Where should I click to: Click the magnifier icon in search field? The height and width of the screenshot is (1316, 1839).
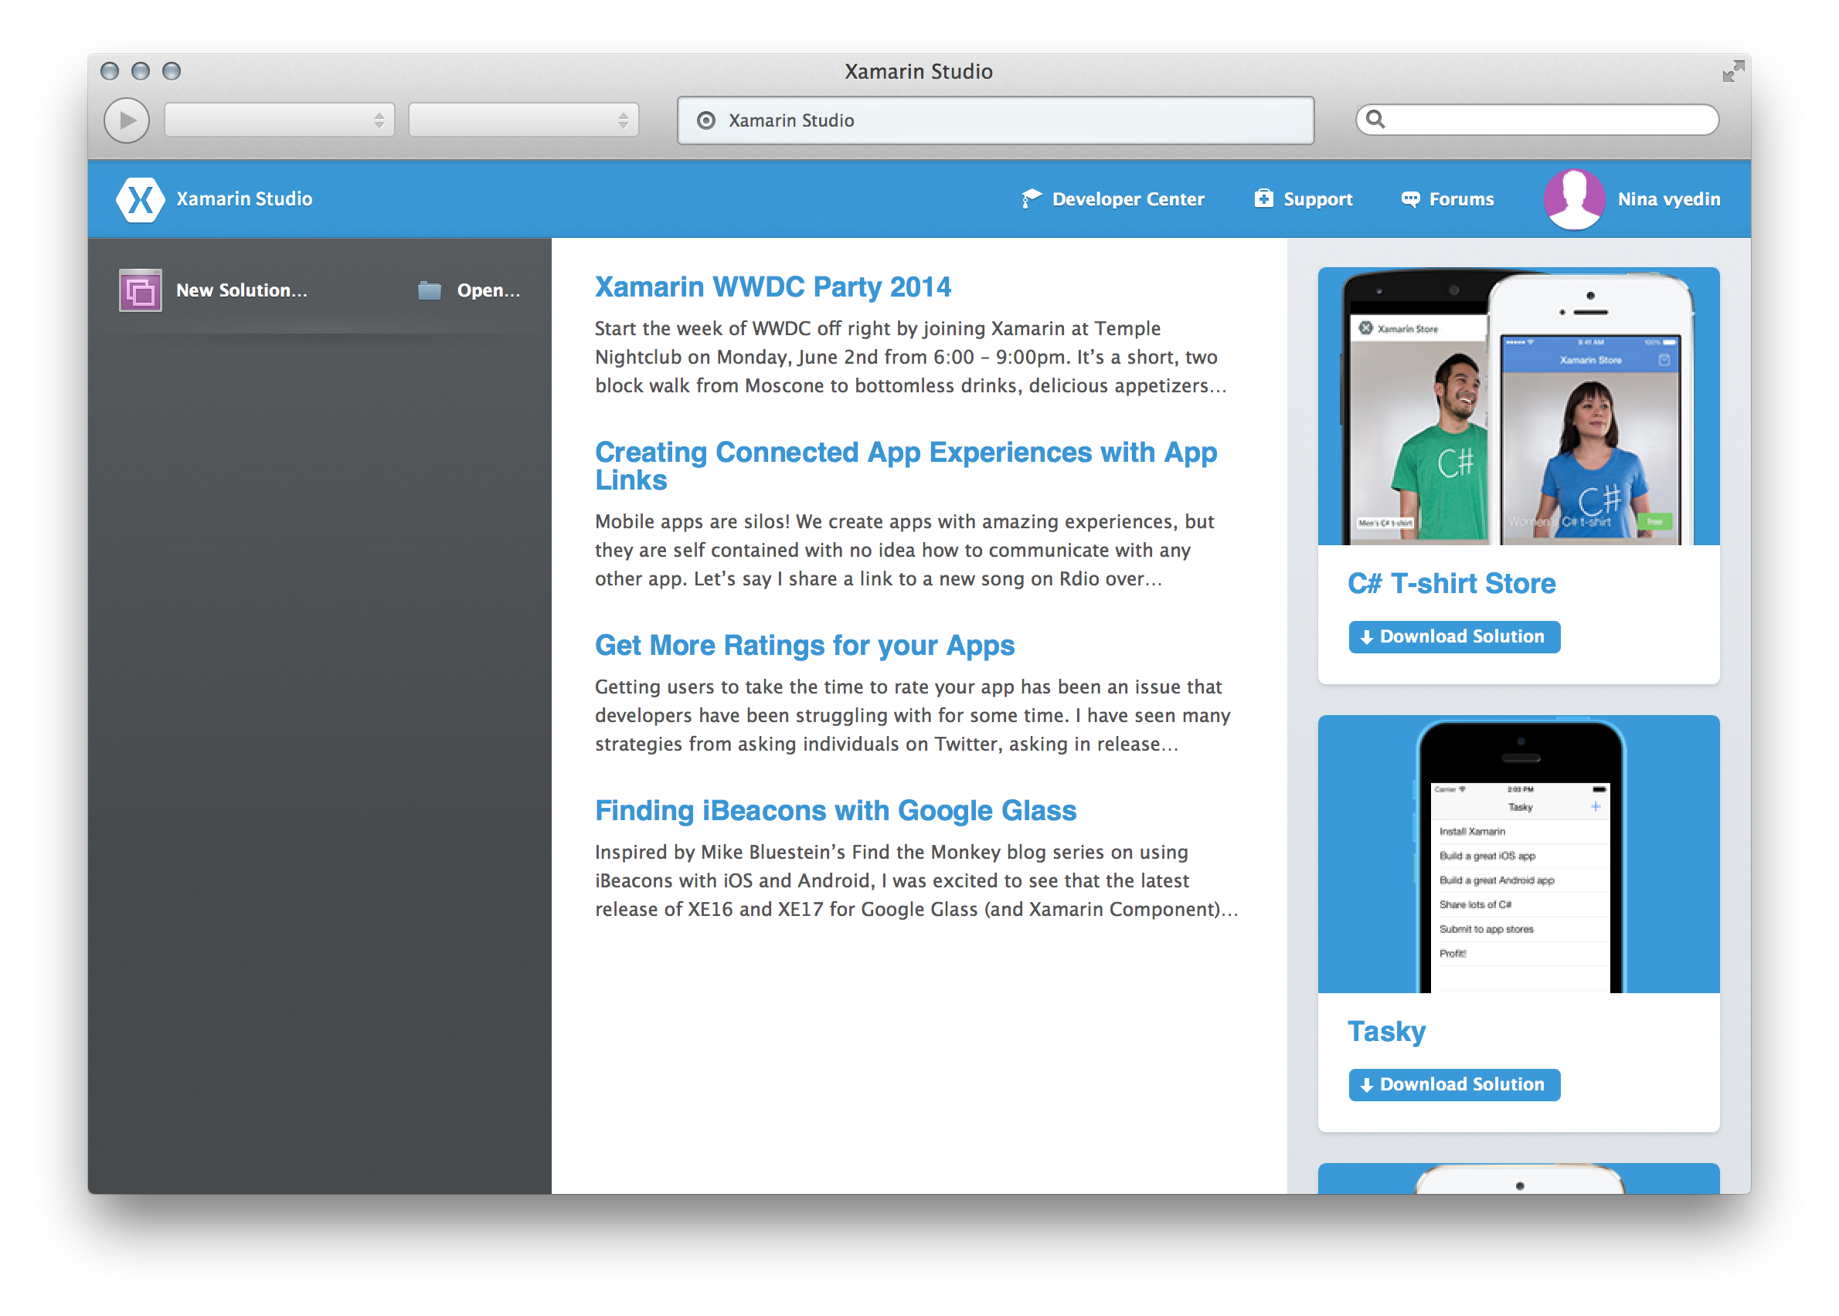tap(1375, 120)
